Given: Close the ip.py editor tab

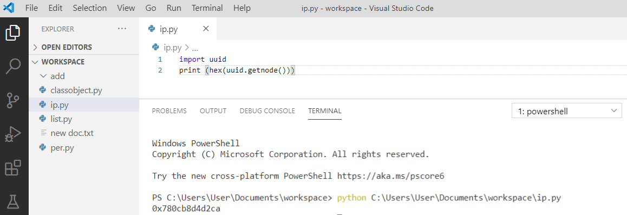Looking at the screenshot, I should point(206,29).
